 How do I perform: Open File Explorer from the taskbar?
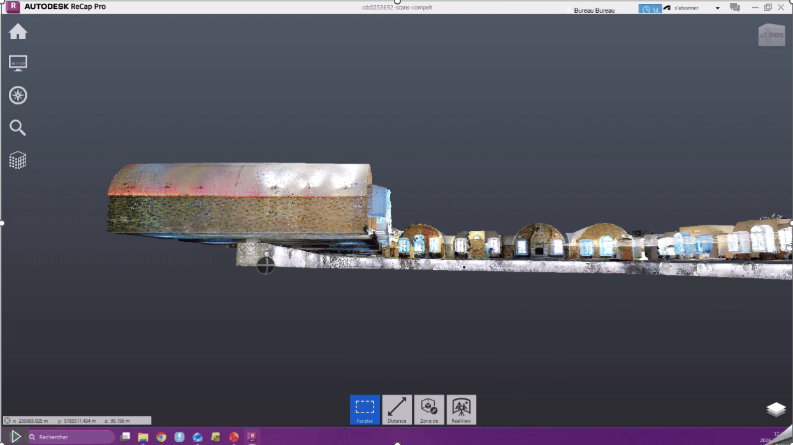tap(143, 437)
